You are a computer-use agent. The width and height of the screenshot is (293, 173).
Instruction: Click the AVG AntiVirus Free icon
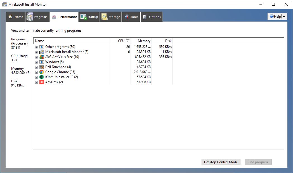click(x=42, y=57)
